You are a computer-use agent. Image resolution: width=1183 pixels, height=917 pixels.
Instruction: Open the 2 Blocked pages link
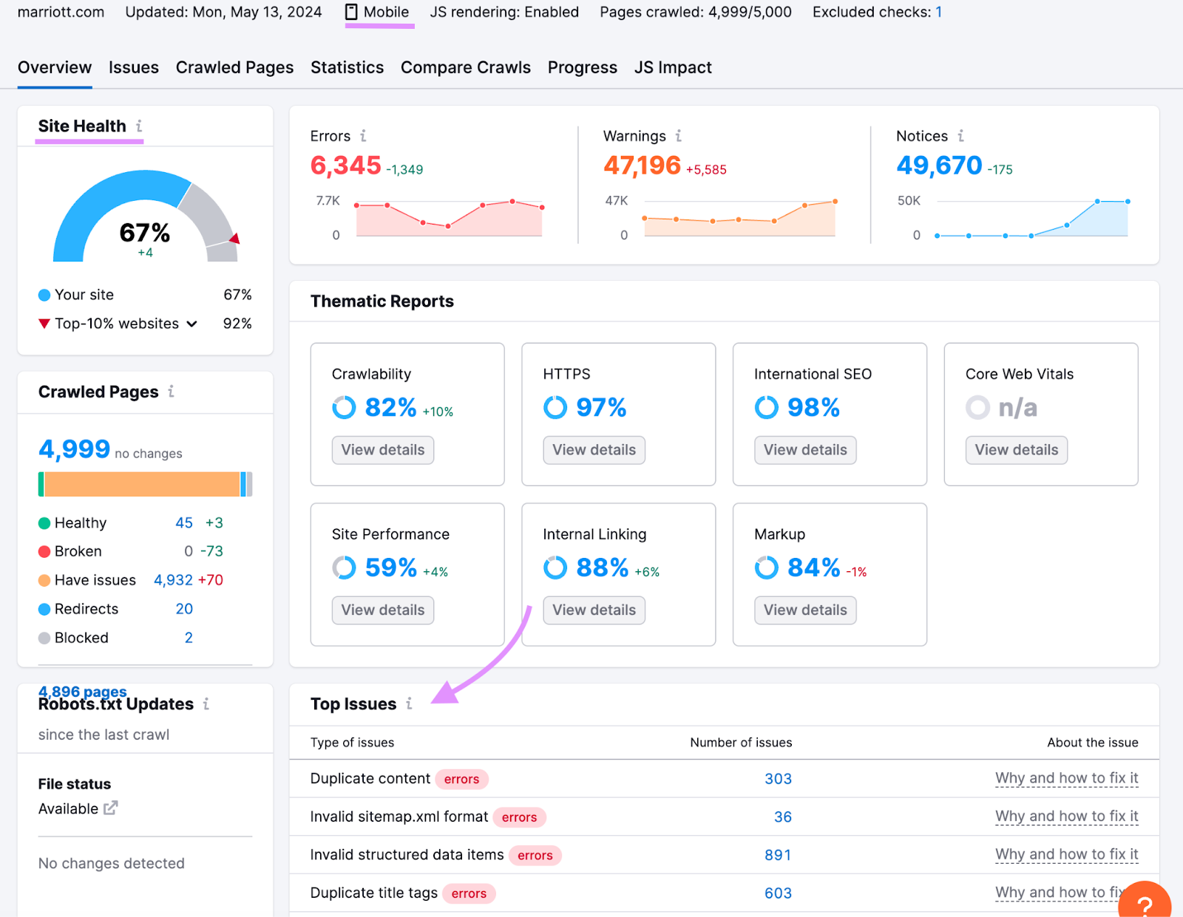point(189,638)
